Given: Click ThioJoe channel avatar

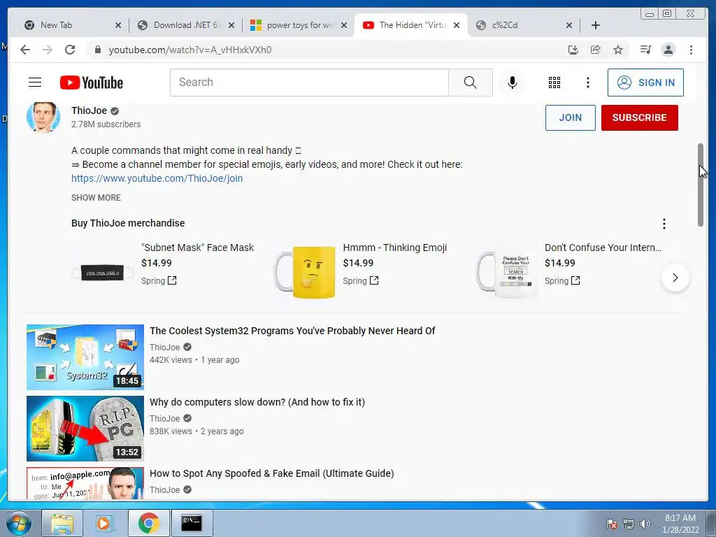Looking at the screenshot, I should [43, 117].
